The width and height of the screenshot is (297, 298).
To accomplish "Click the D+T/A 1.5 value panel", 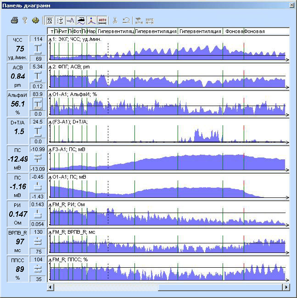I will click(x=17, y=131).
